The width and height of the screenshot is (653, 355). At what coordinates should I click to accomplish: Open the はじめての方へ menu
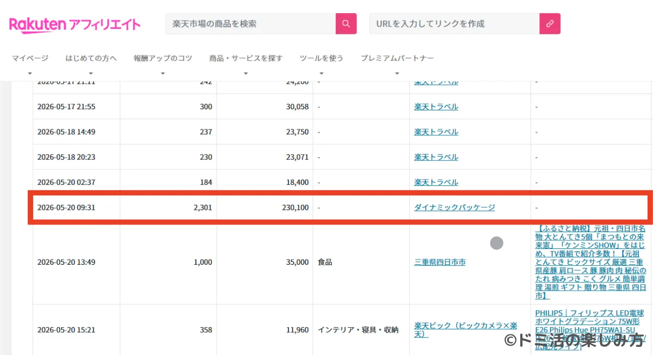91,58
